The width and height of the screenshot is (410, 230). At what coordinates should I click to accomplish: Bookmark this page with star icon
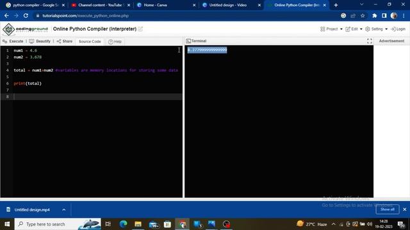click(363, 15)
